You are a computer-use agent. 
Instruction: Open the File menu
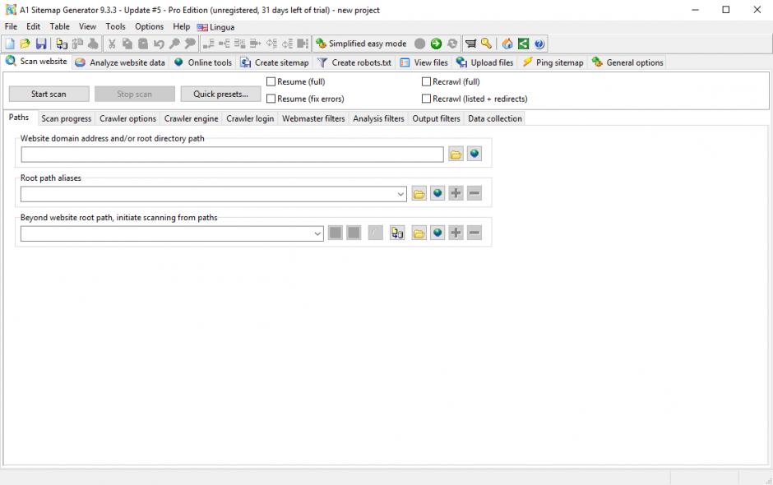coord(11,26)
